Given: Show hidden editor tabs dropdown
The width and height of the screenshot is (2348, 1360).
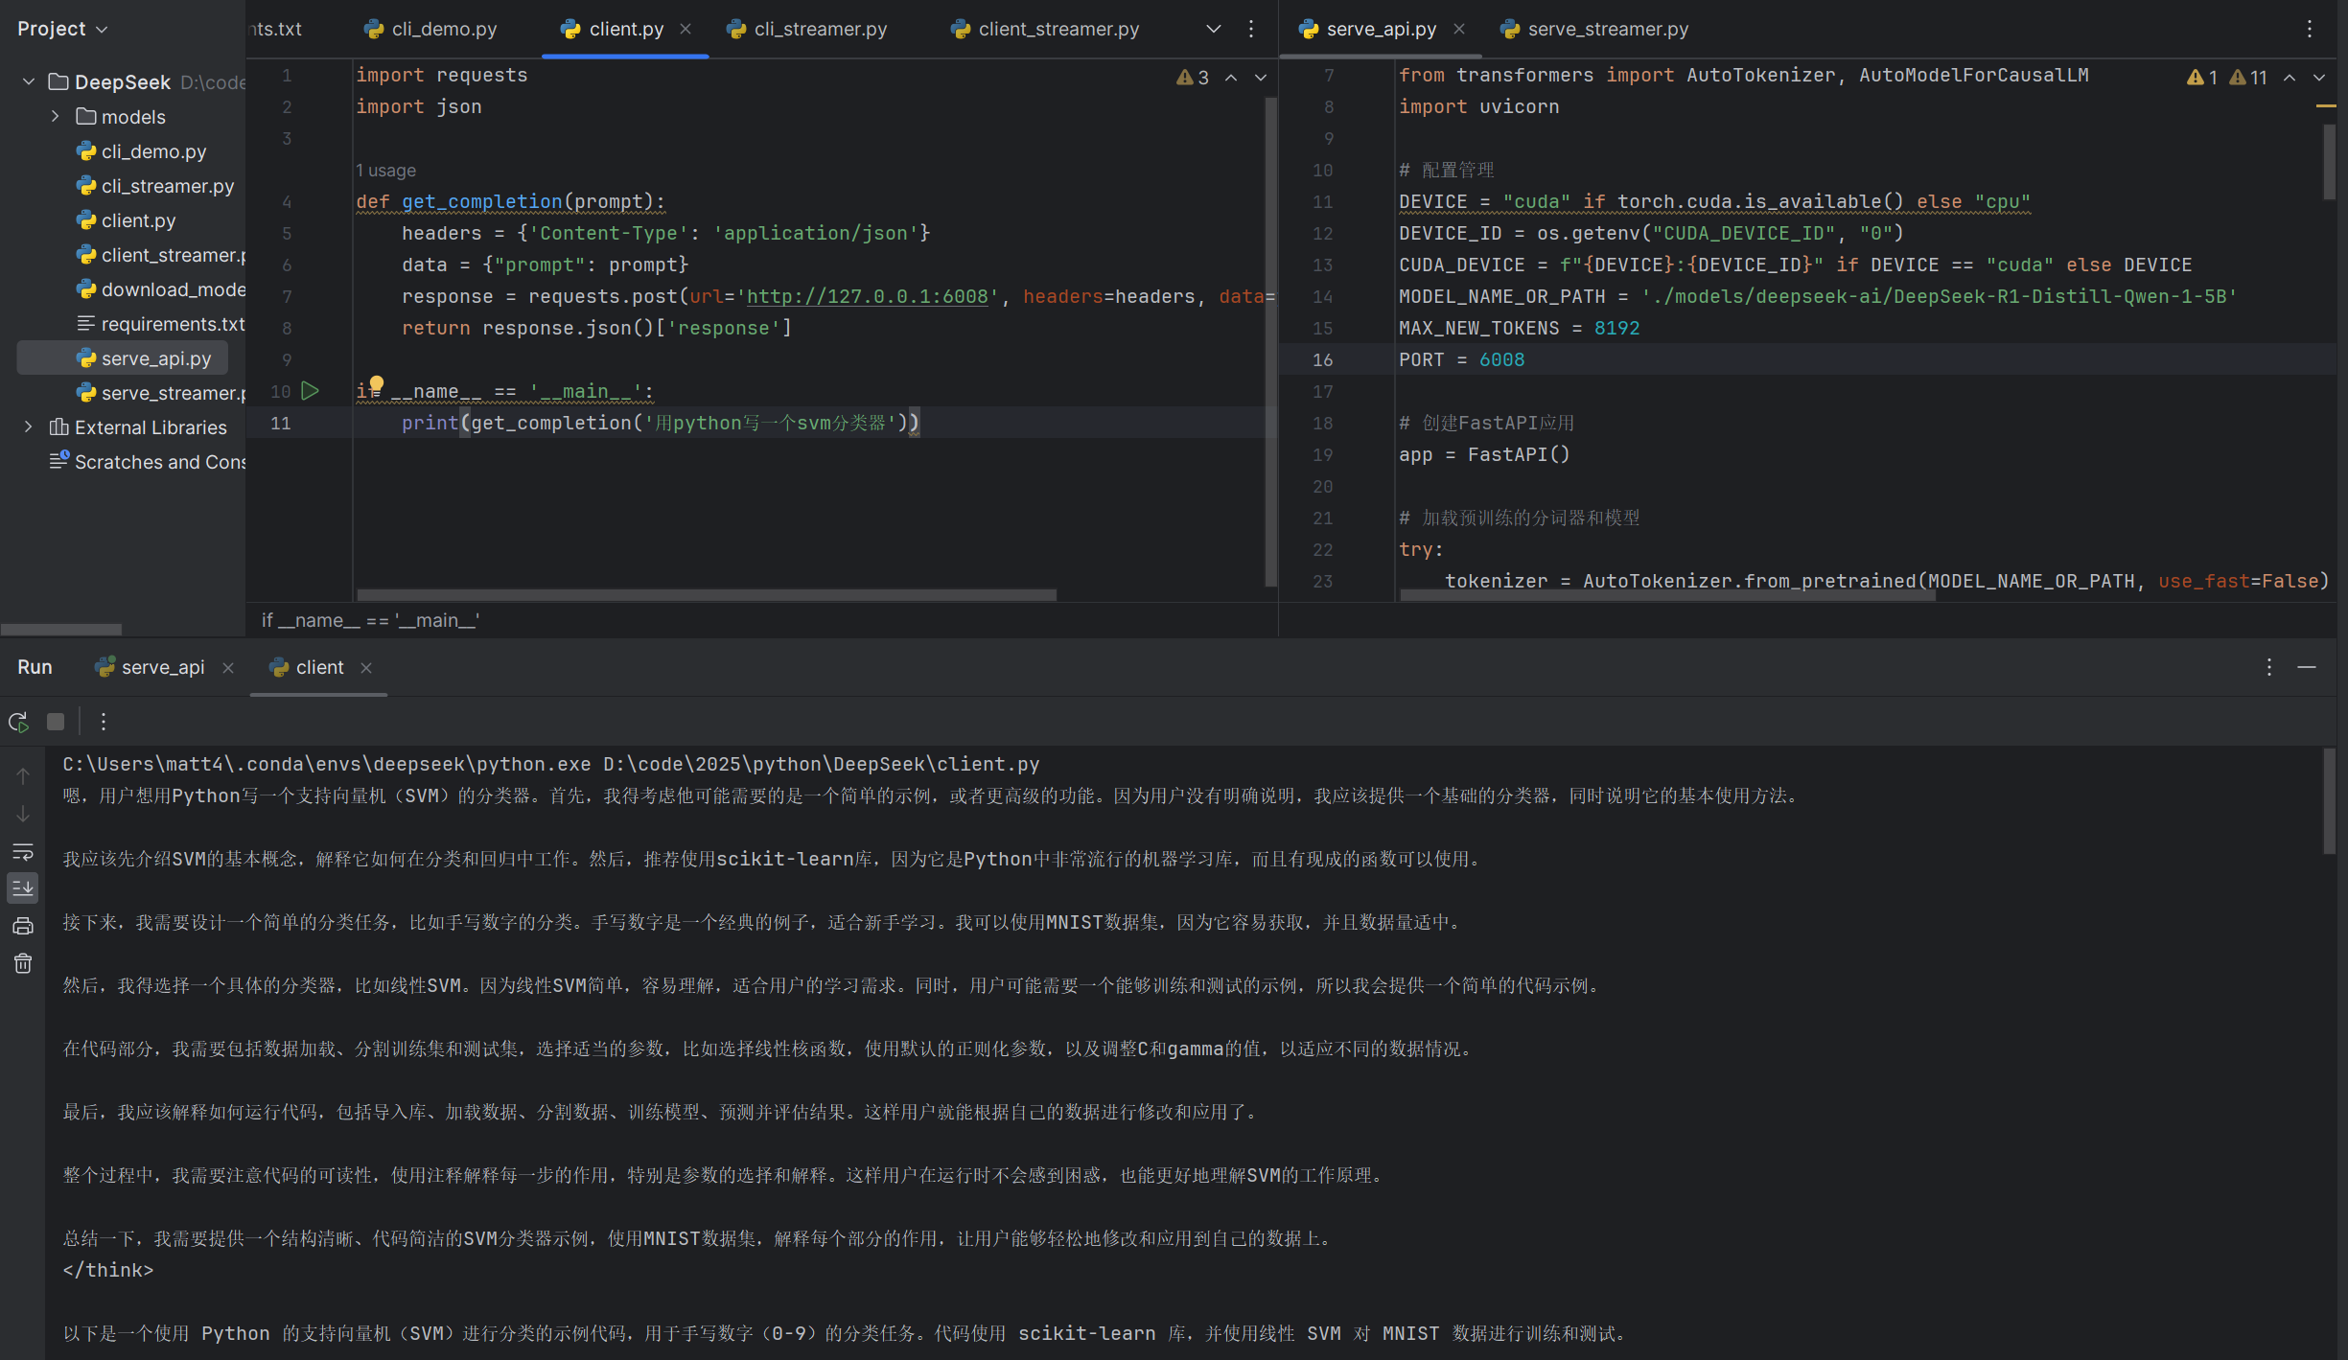Looking at the screenshot, I should point(1213,29).
